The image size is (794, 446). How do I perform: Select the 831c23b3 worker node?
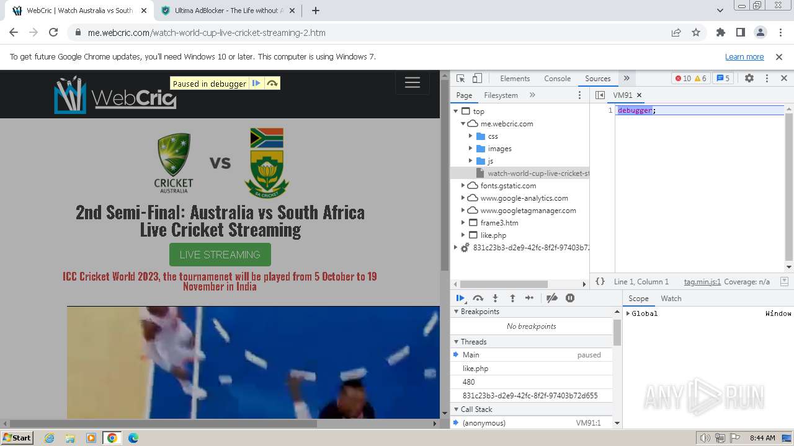point(520,248)
